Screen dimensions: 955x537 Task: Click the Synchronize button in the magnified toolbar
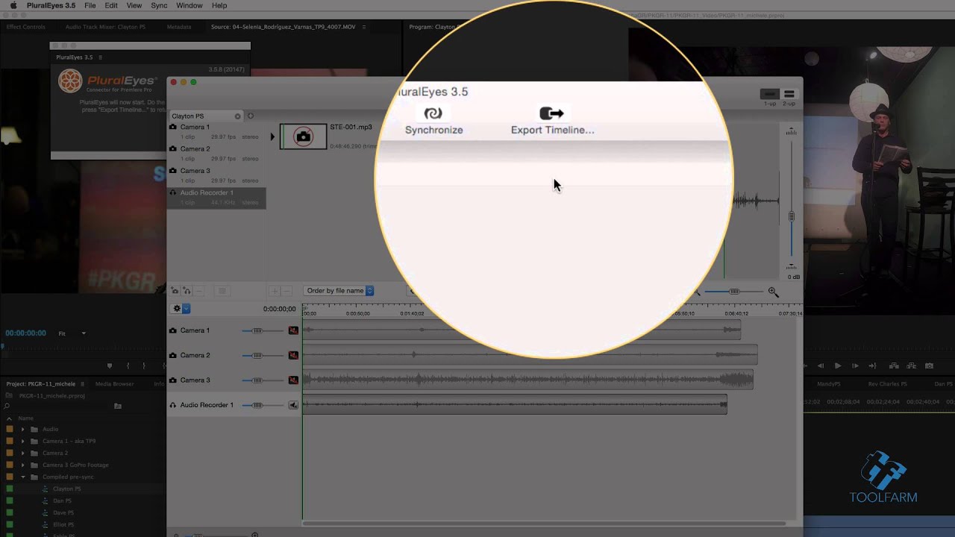pyautogui.click(x=433, y=121)
